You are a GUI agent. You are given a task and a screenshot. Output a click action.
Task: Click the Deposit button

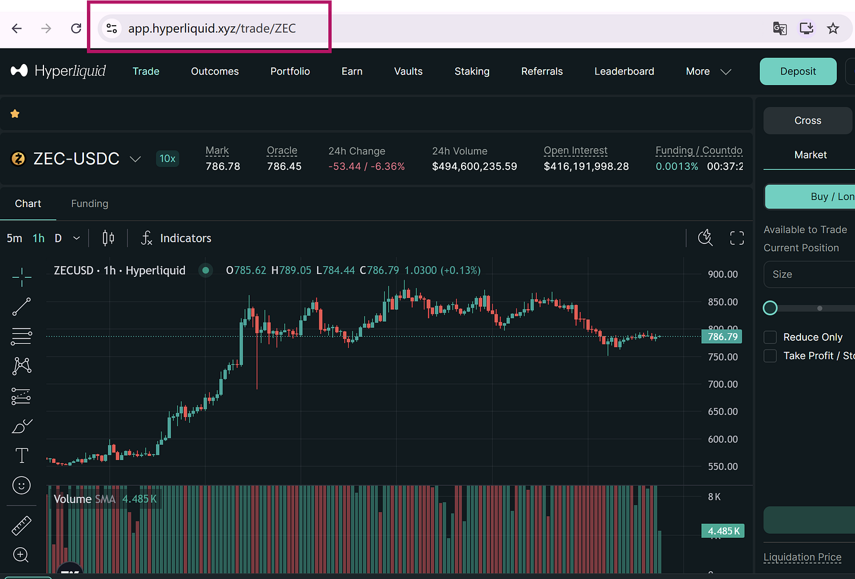(x=798, y=72)
